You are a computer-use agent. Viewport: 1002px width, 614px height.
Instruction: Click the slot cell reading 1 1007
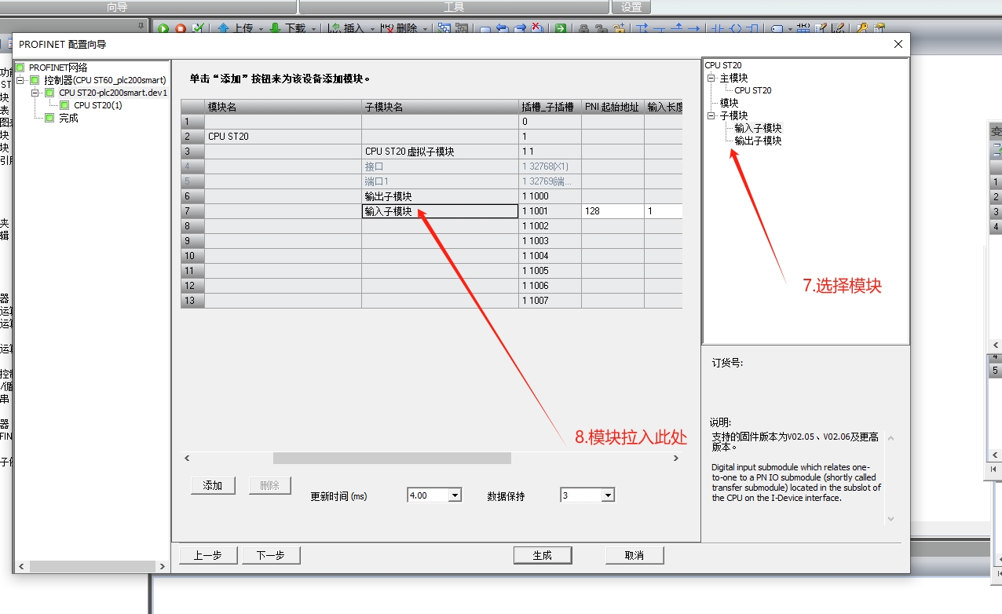(x=550, y=301)
